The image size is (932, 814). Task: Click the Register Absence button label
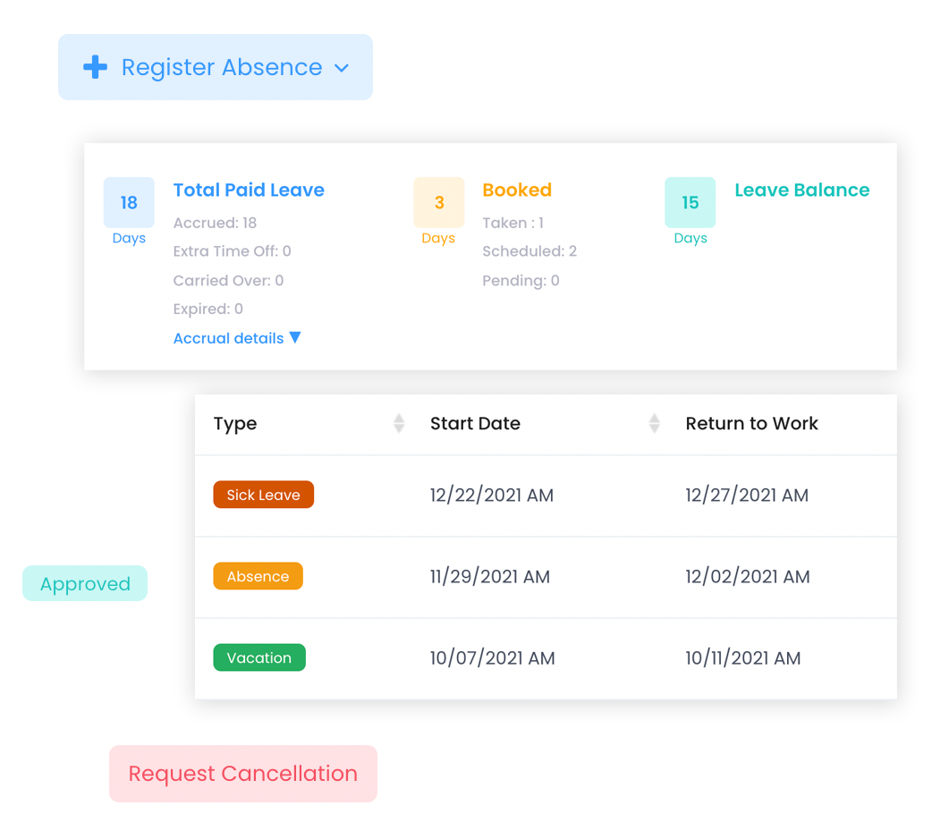(222, 67)
